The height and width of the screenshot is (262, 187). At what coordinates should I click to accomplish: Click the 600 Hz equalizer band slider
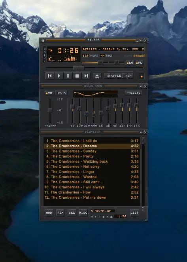click(x=94, y=115)
